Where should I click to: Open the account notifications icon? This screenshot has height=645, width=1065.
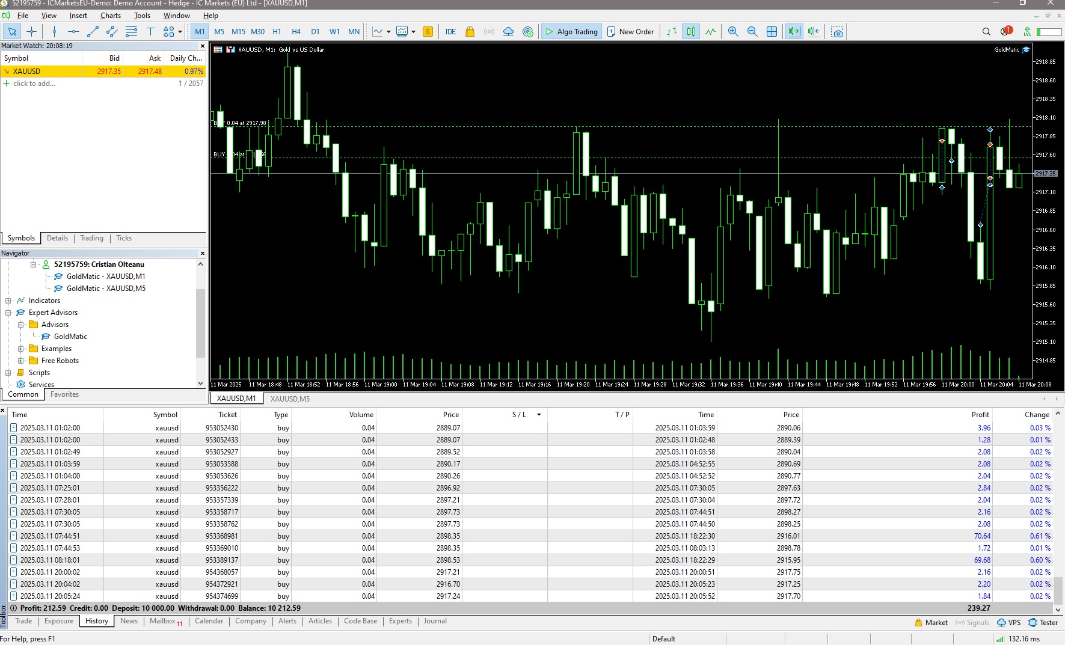point(1006,31)
